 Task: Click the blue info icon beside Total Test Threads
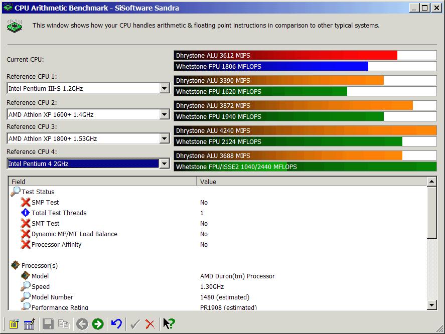pos(26,213)
